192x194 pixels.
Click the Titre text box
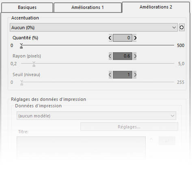pos(81,147)
